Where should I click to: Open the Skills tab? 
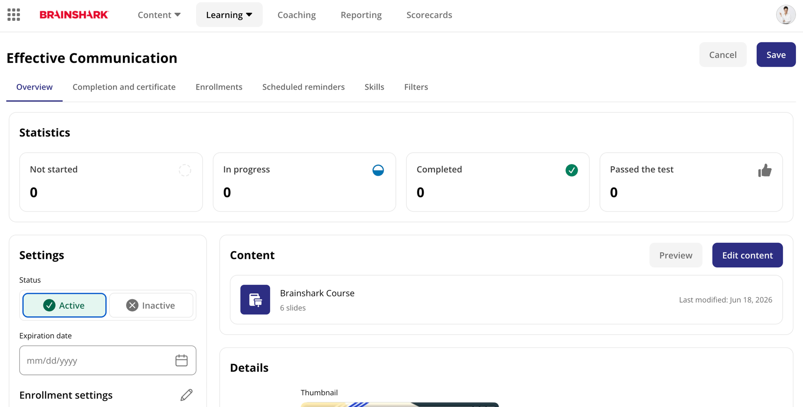click(x=374, y=87)
